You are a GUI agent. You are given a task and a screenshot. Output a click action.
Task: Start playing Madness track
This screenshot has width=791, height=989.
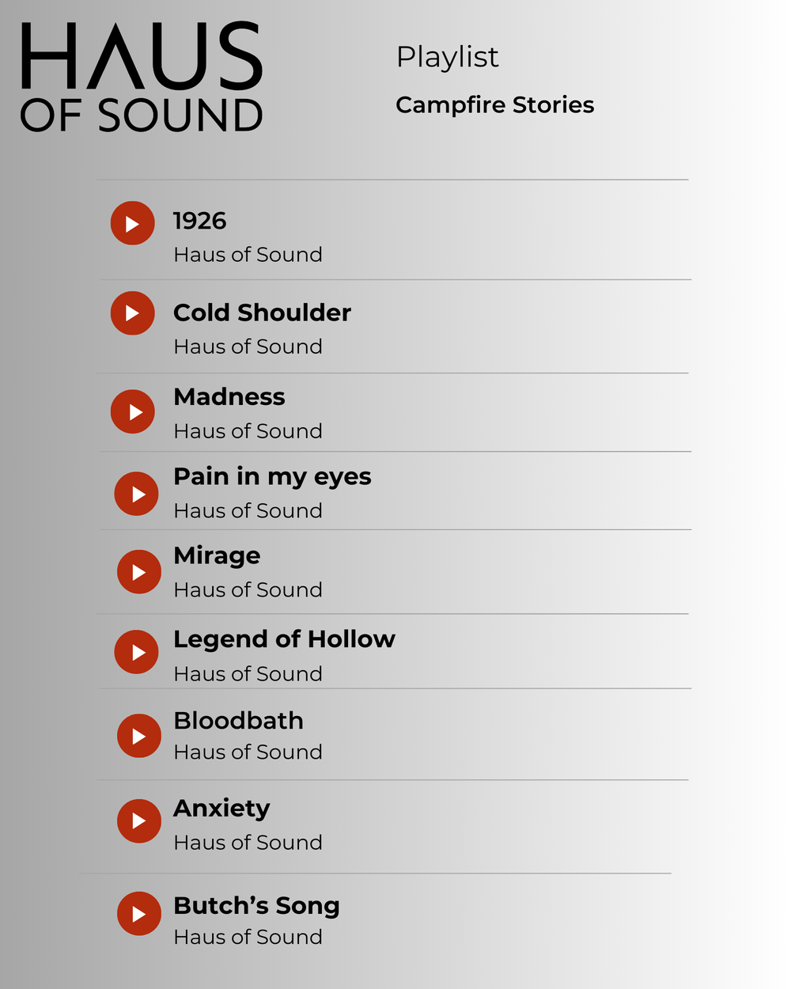pos(132,411)
